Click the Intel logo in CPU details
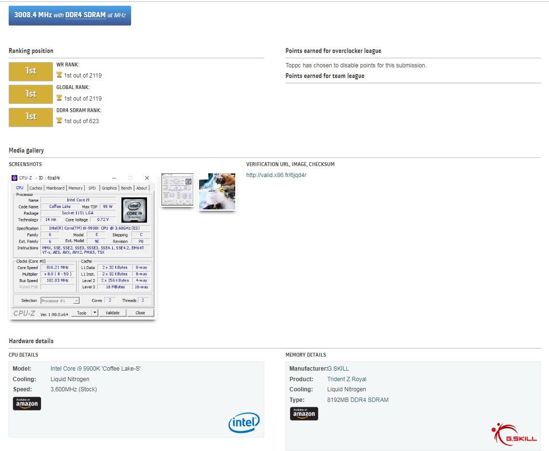 point(244,422)
